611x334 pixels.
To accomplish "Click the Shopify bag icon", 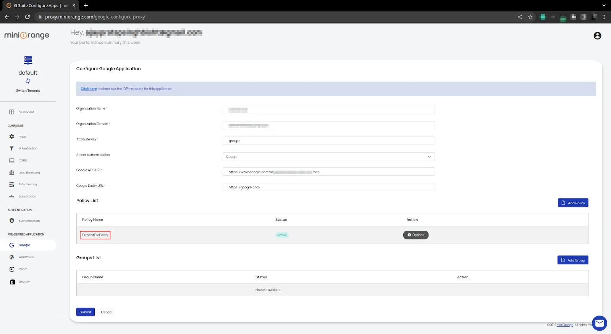I will [x=12, y=281].
